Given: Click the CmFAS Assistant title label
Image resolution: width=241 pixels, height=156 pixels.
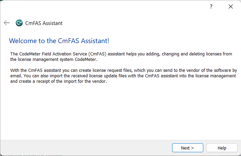Looking at the screenshot, I should (x=44, y=23).
